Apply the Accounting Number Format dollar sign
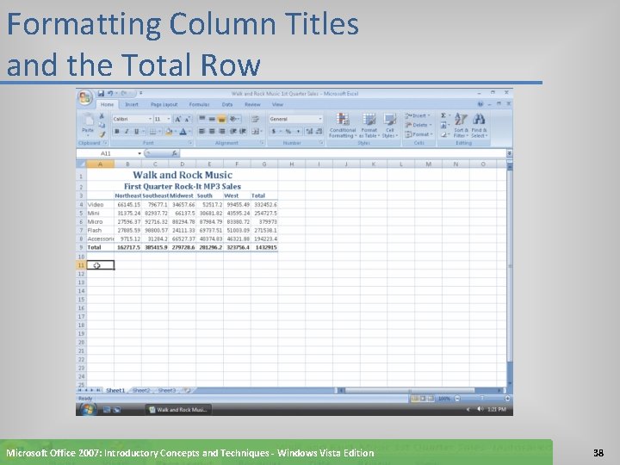This screenshot has width=620, height=465. 274,131
